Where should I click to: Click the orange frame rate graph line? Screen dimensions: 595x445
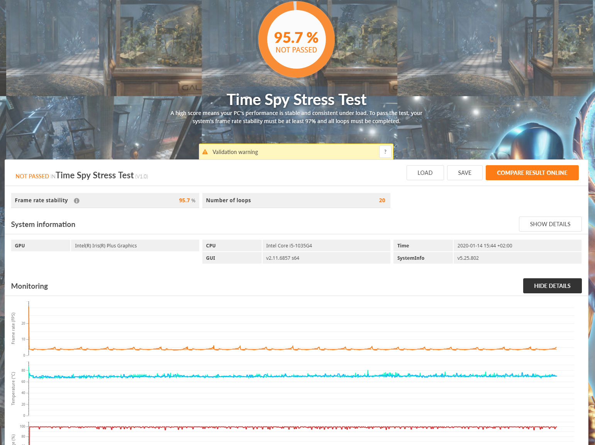coord(293,349)
